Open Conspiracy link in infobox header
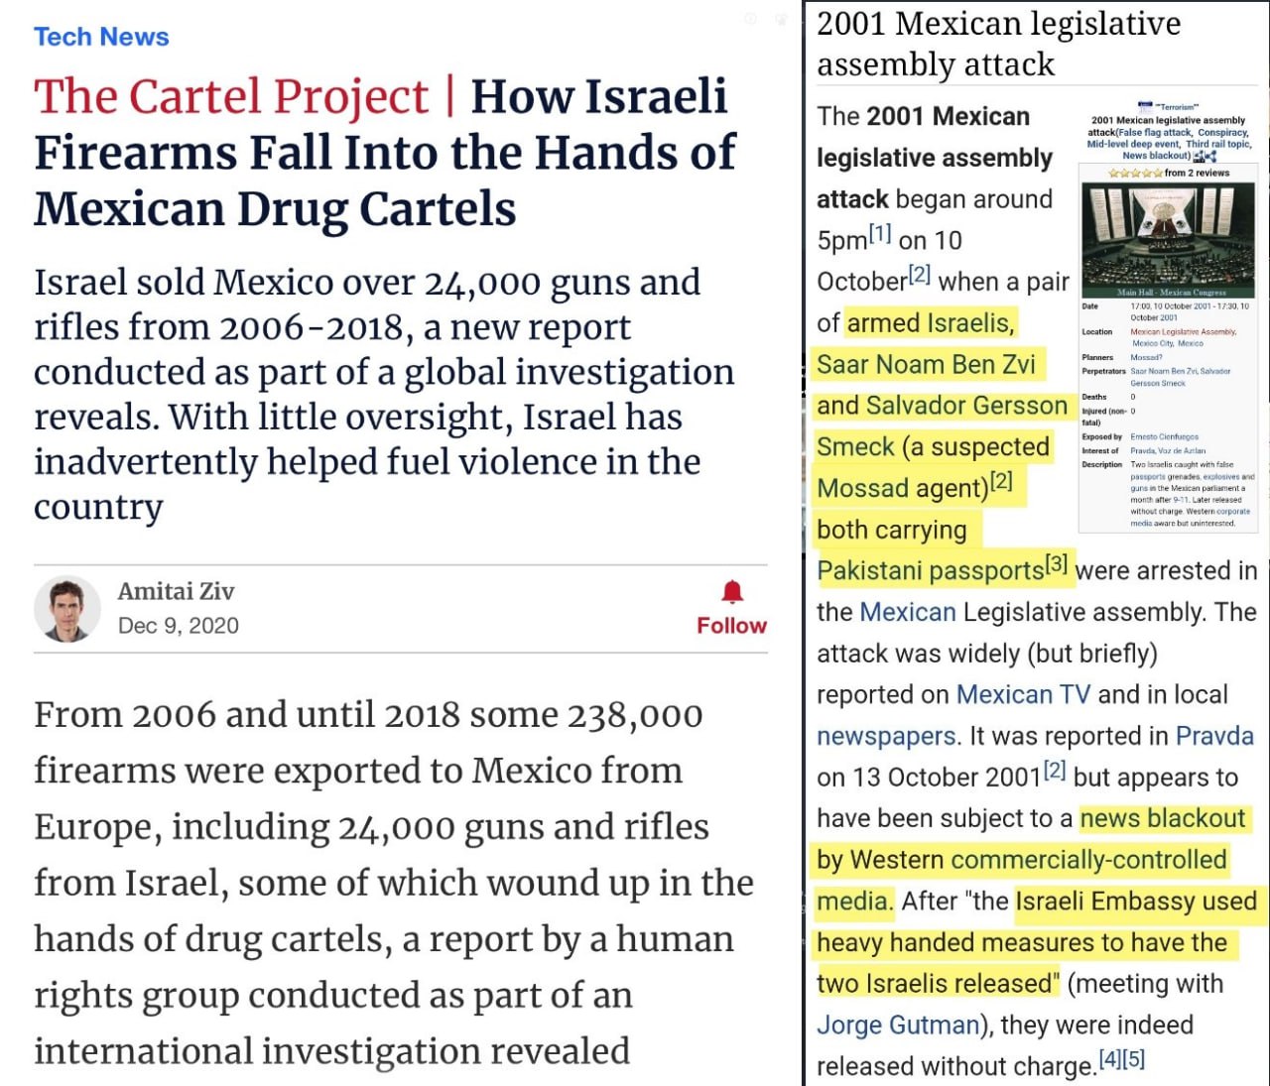Viewport: 1270px width, 1086px height. [x=1222, y=133]
